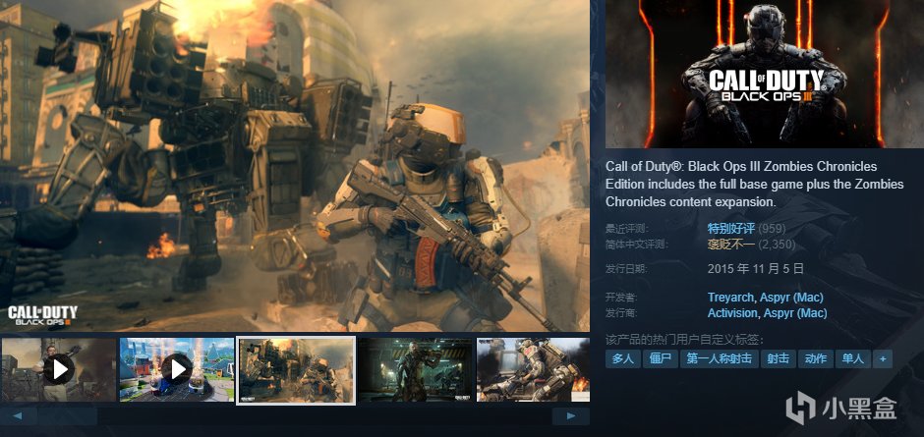
Task: Click the right scroll arrow under thumbnails
Action: click(571, 416)
